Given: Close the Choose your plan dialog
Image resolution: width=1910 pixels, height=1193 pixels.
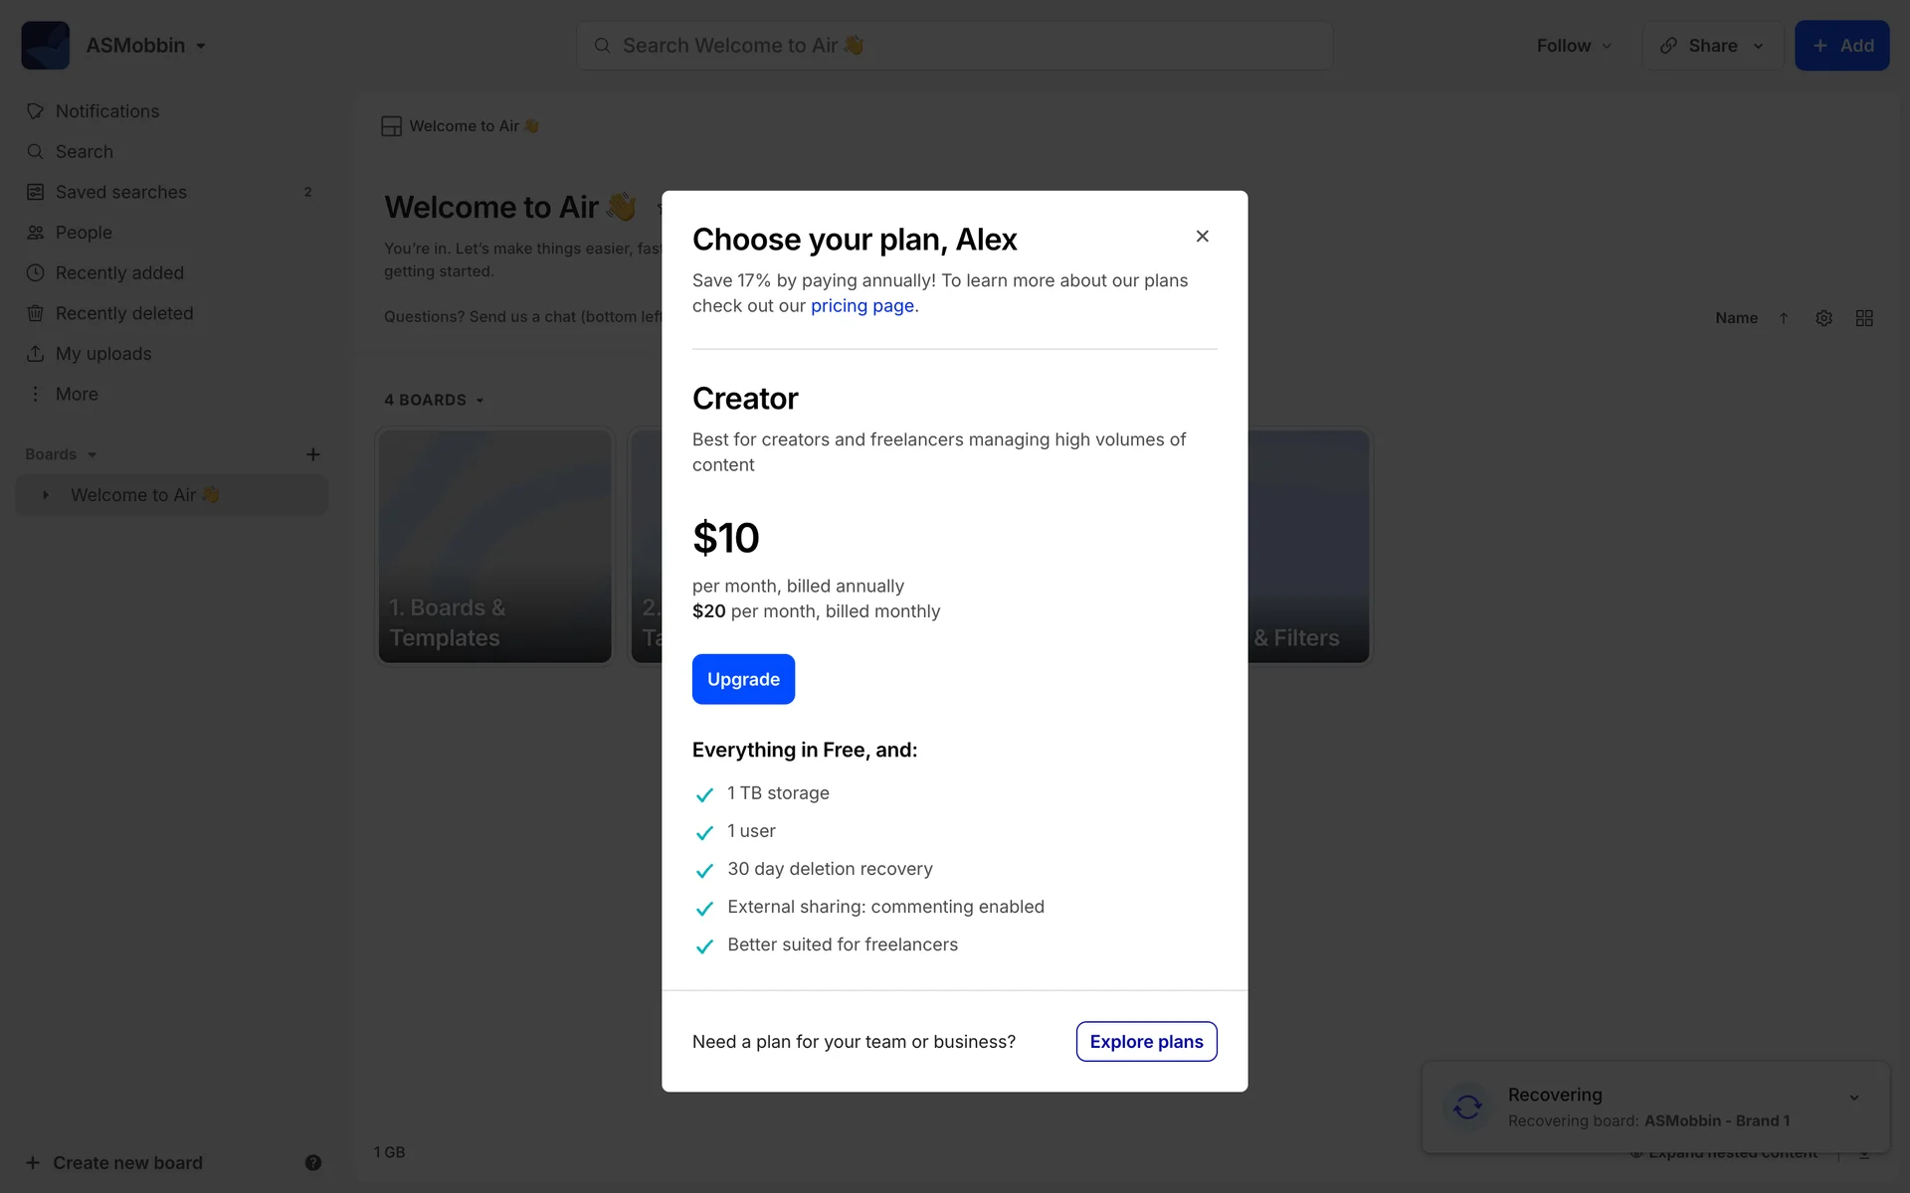Looking at the screenshot, I should tap(1202, 237).
